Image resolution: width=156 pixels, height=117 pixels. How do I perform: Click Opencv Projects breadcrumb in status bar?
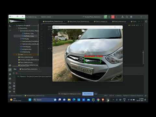pos(16,96)
